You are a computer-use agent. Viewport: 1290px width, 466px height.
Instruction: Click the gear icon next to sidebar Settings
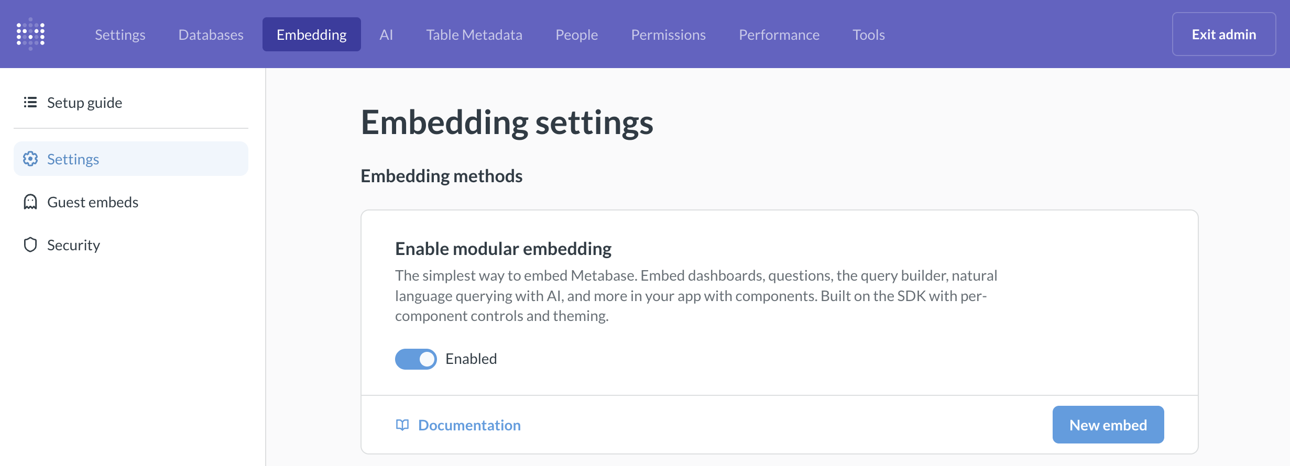tap(31, 159)
